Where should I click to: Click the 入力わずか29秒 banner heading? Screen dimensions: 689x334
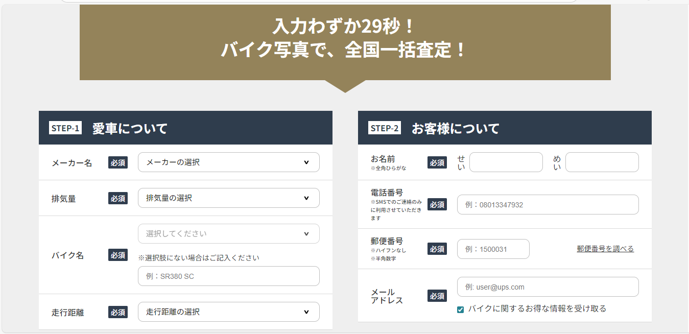click(345, 25)
